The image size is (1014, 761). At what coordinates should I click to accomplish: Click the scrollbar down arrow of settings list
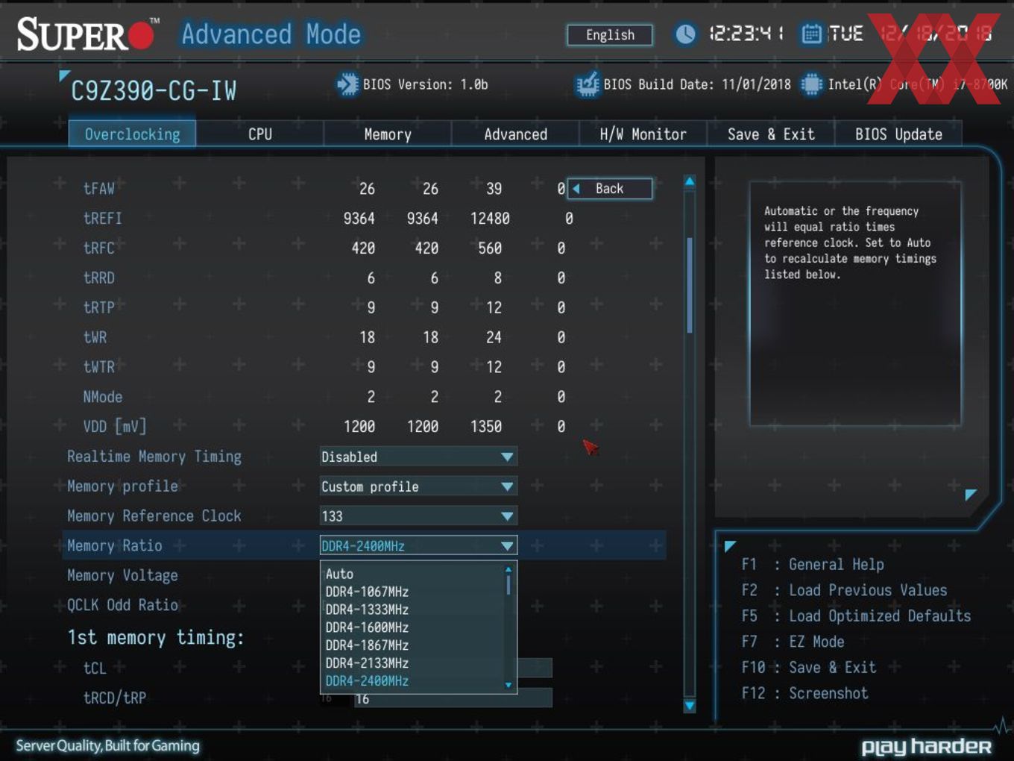(690, 705)
